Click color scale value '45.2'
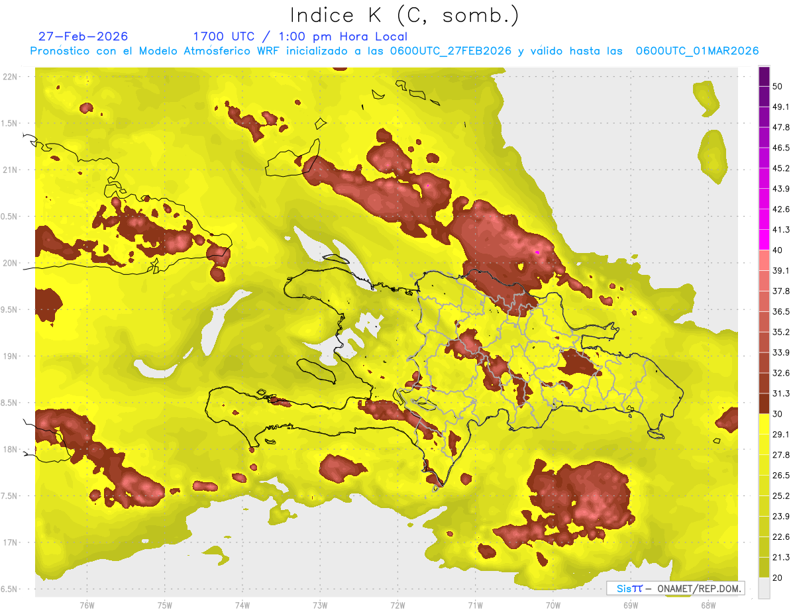Viewport: 795px width, 614px height. [x=781, y=168]
